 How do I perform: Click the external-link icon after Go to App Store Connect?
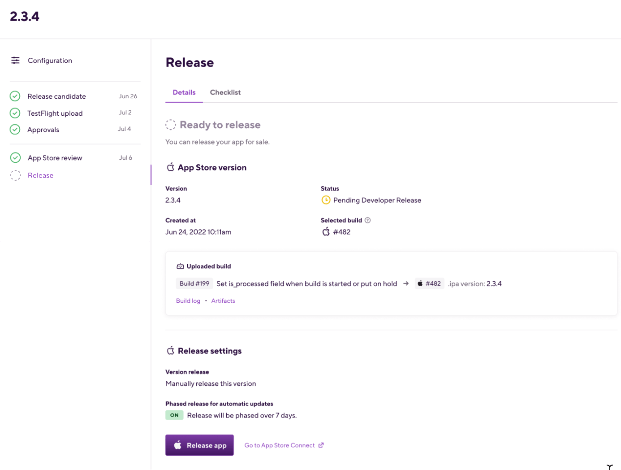[x=321, y=445]
